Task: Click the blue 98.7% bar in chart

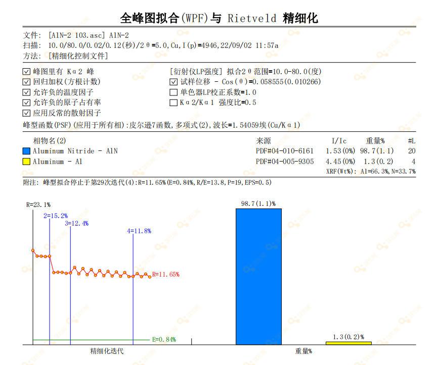Action: (x=258, y=277)
